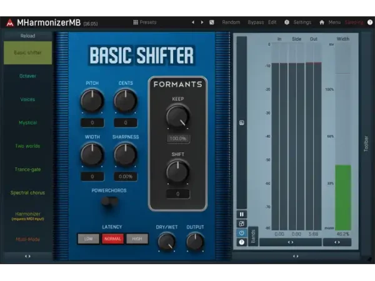
Task: Click the Cents value field
Action: coord(126,123)
